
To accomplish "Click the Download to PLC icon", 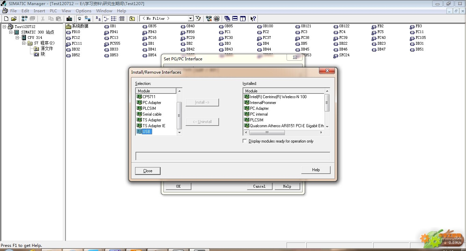I will coord(69,18).
